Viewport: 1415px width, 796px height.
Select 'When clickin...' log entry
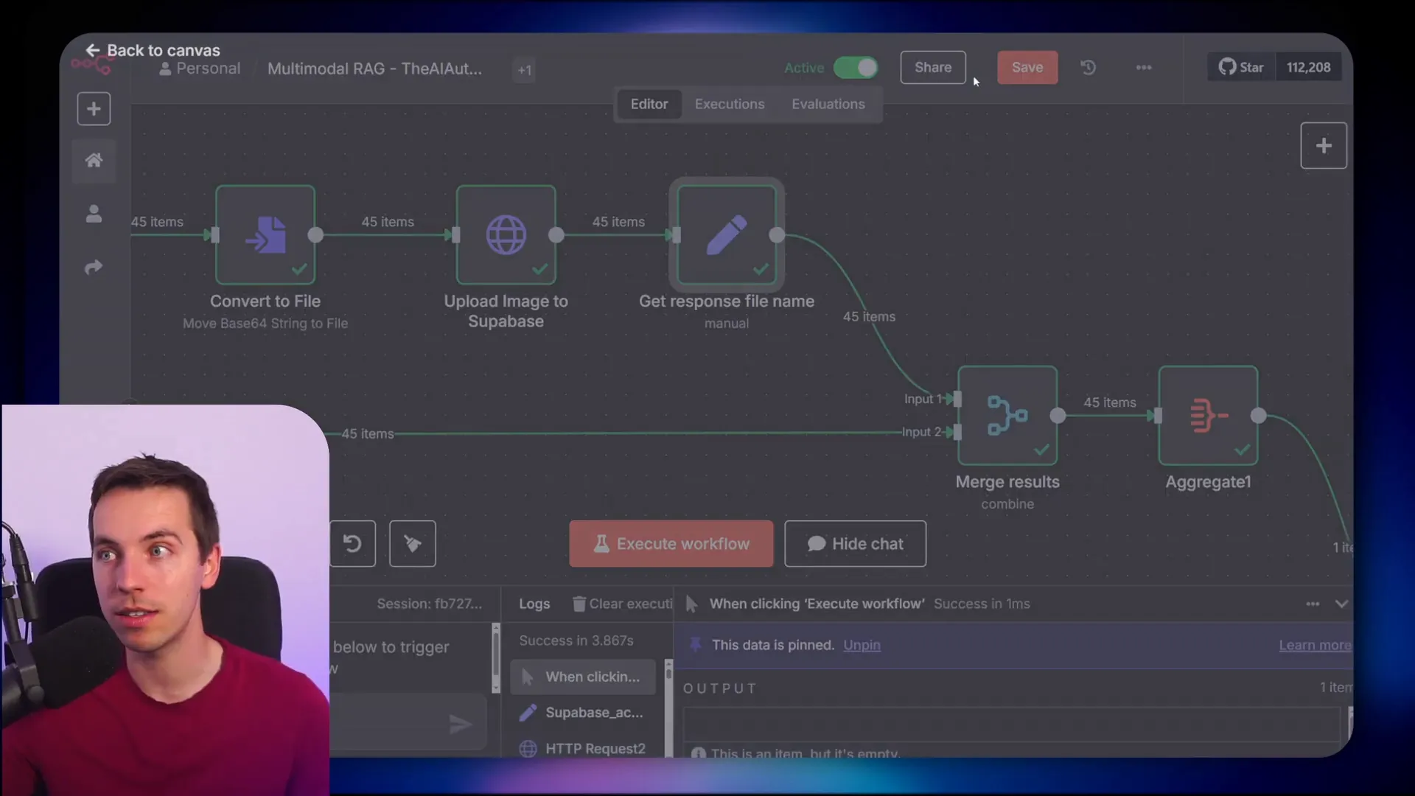(x=582, y=677)
